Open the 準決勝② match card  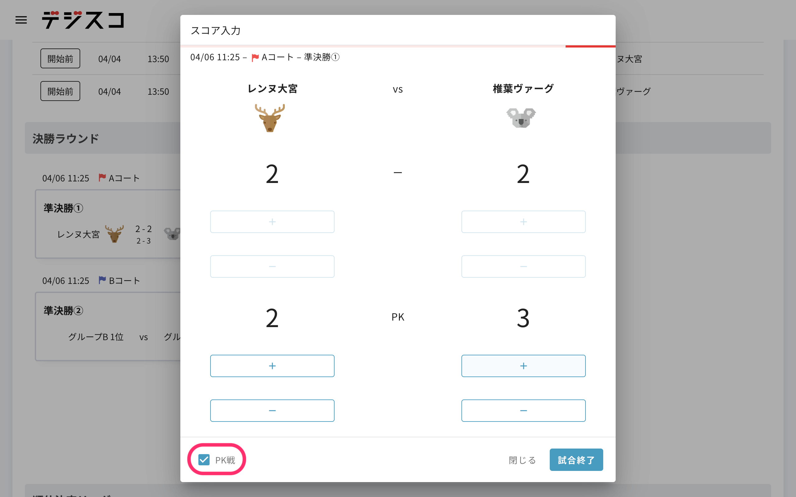pyautogui.click(x=109, y=326)
